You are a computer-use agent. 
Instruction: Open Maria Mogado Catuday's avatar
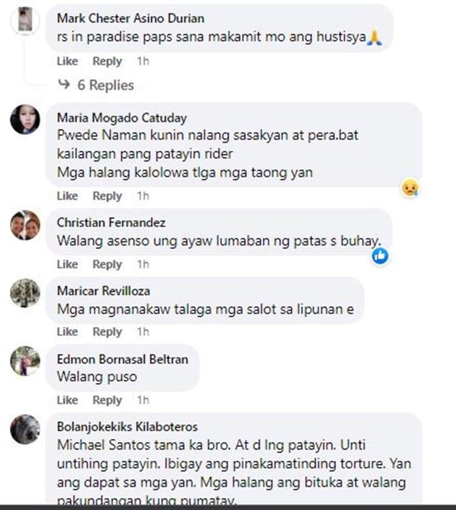tap(25, 119)
